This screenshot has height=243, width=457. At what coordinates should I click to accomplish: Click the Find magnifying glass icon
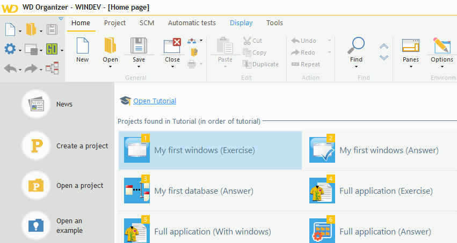356,45
